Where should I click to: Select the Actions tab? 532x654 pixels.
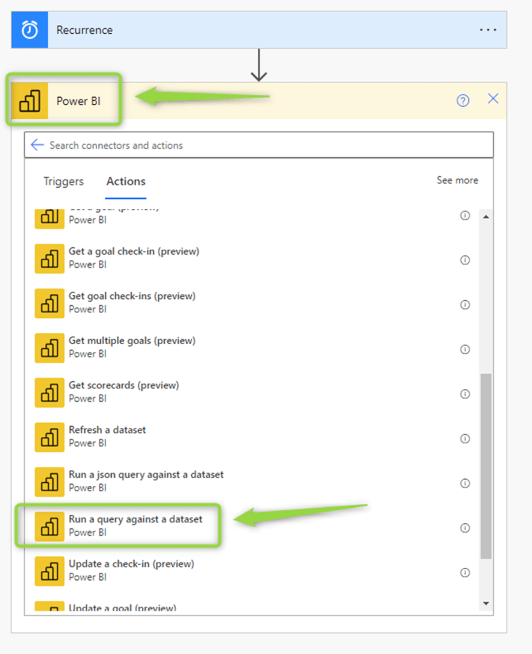tap(126, 181)
